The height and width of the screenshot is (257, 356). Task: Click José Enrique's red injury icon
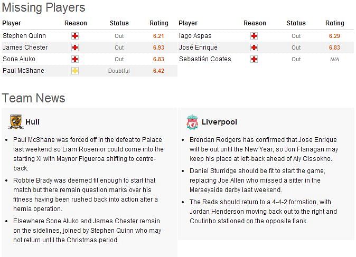pos(254,47)
